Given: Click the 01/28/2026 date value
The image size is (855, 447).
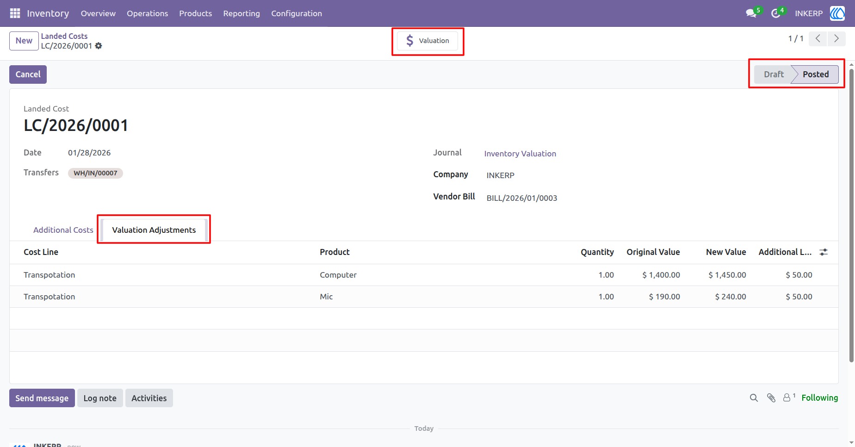Looking at the screenshot, I should point(89,153).
